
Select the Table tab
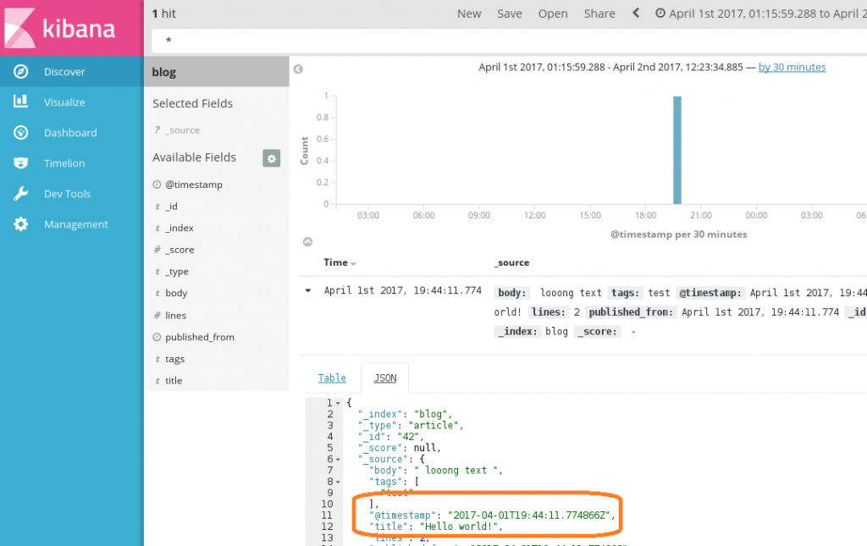click(x=332, y=378)
